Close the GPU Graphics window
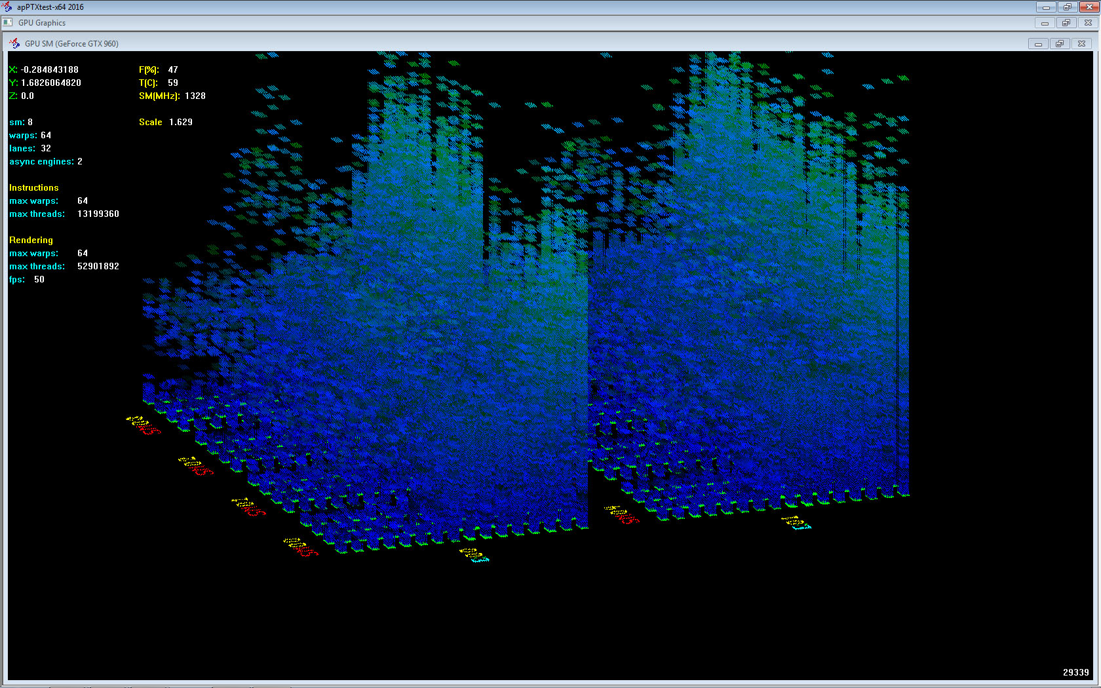 [1088, 23]
